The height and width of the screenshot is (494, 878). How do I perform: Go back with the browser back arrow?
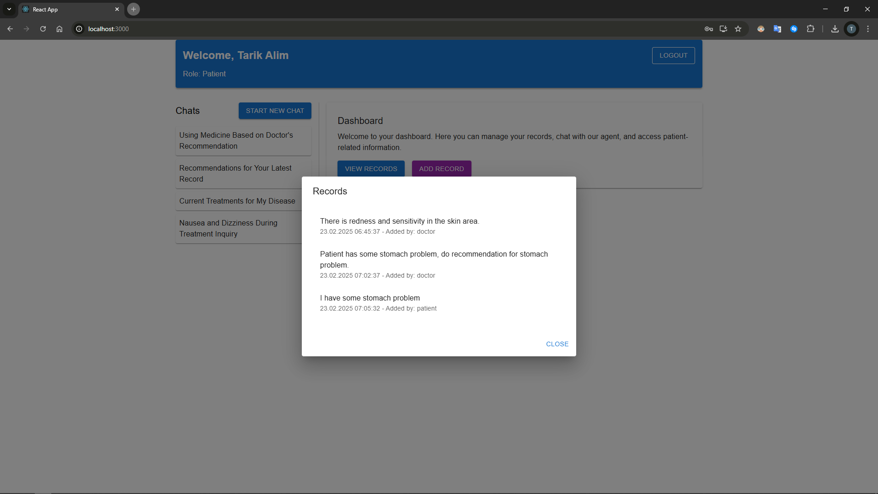click(10, 29)
